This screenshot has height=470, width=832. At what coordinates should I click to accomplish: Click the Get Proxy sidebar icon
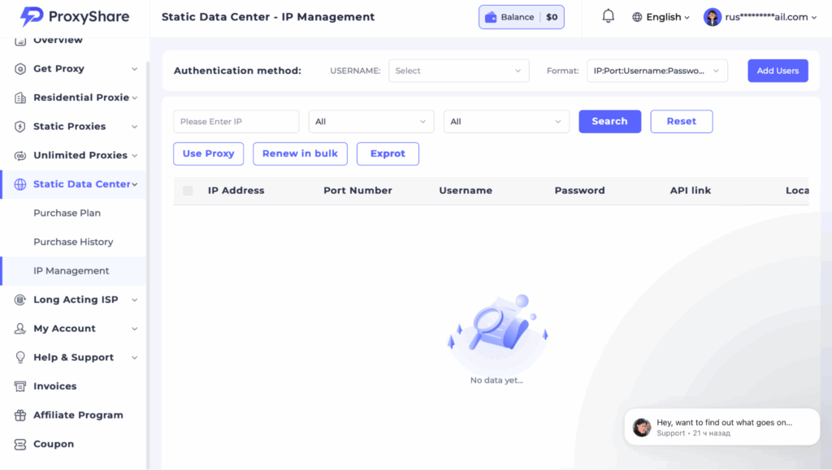[20, 69]
